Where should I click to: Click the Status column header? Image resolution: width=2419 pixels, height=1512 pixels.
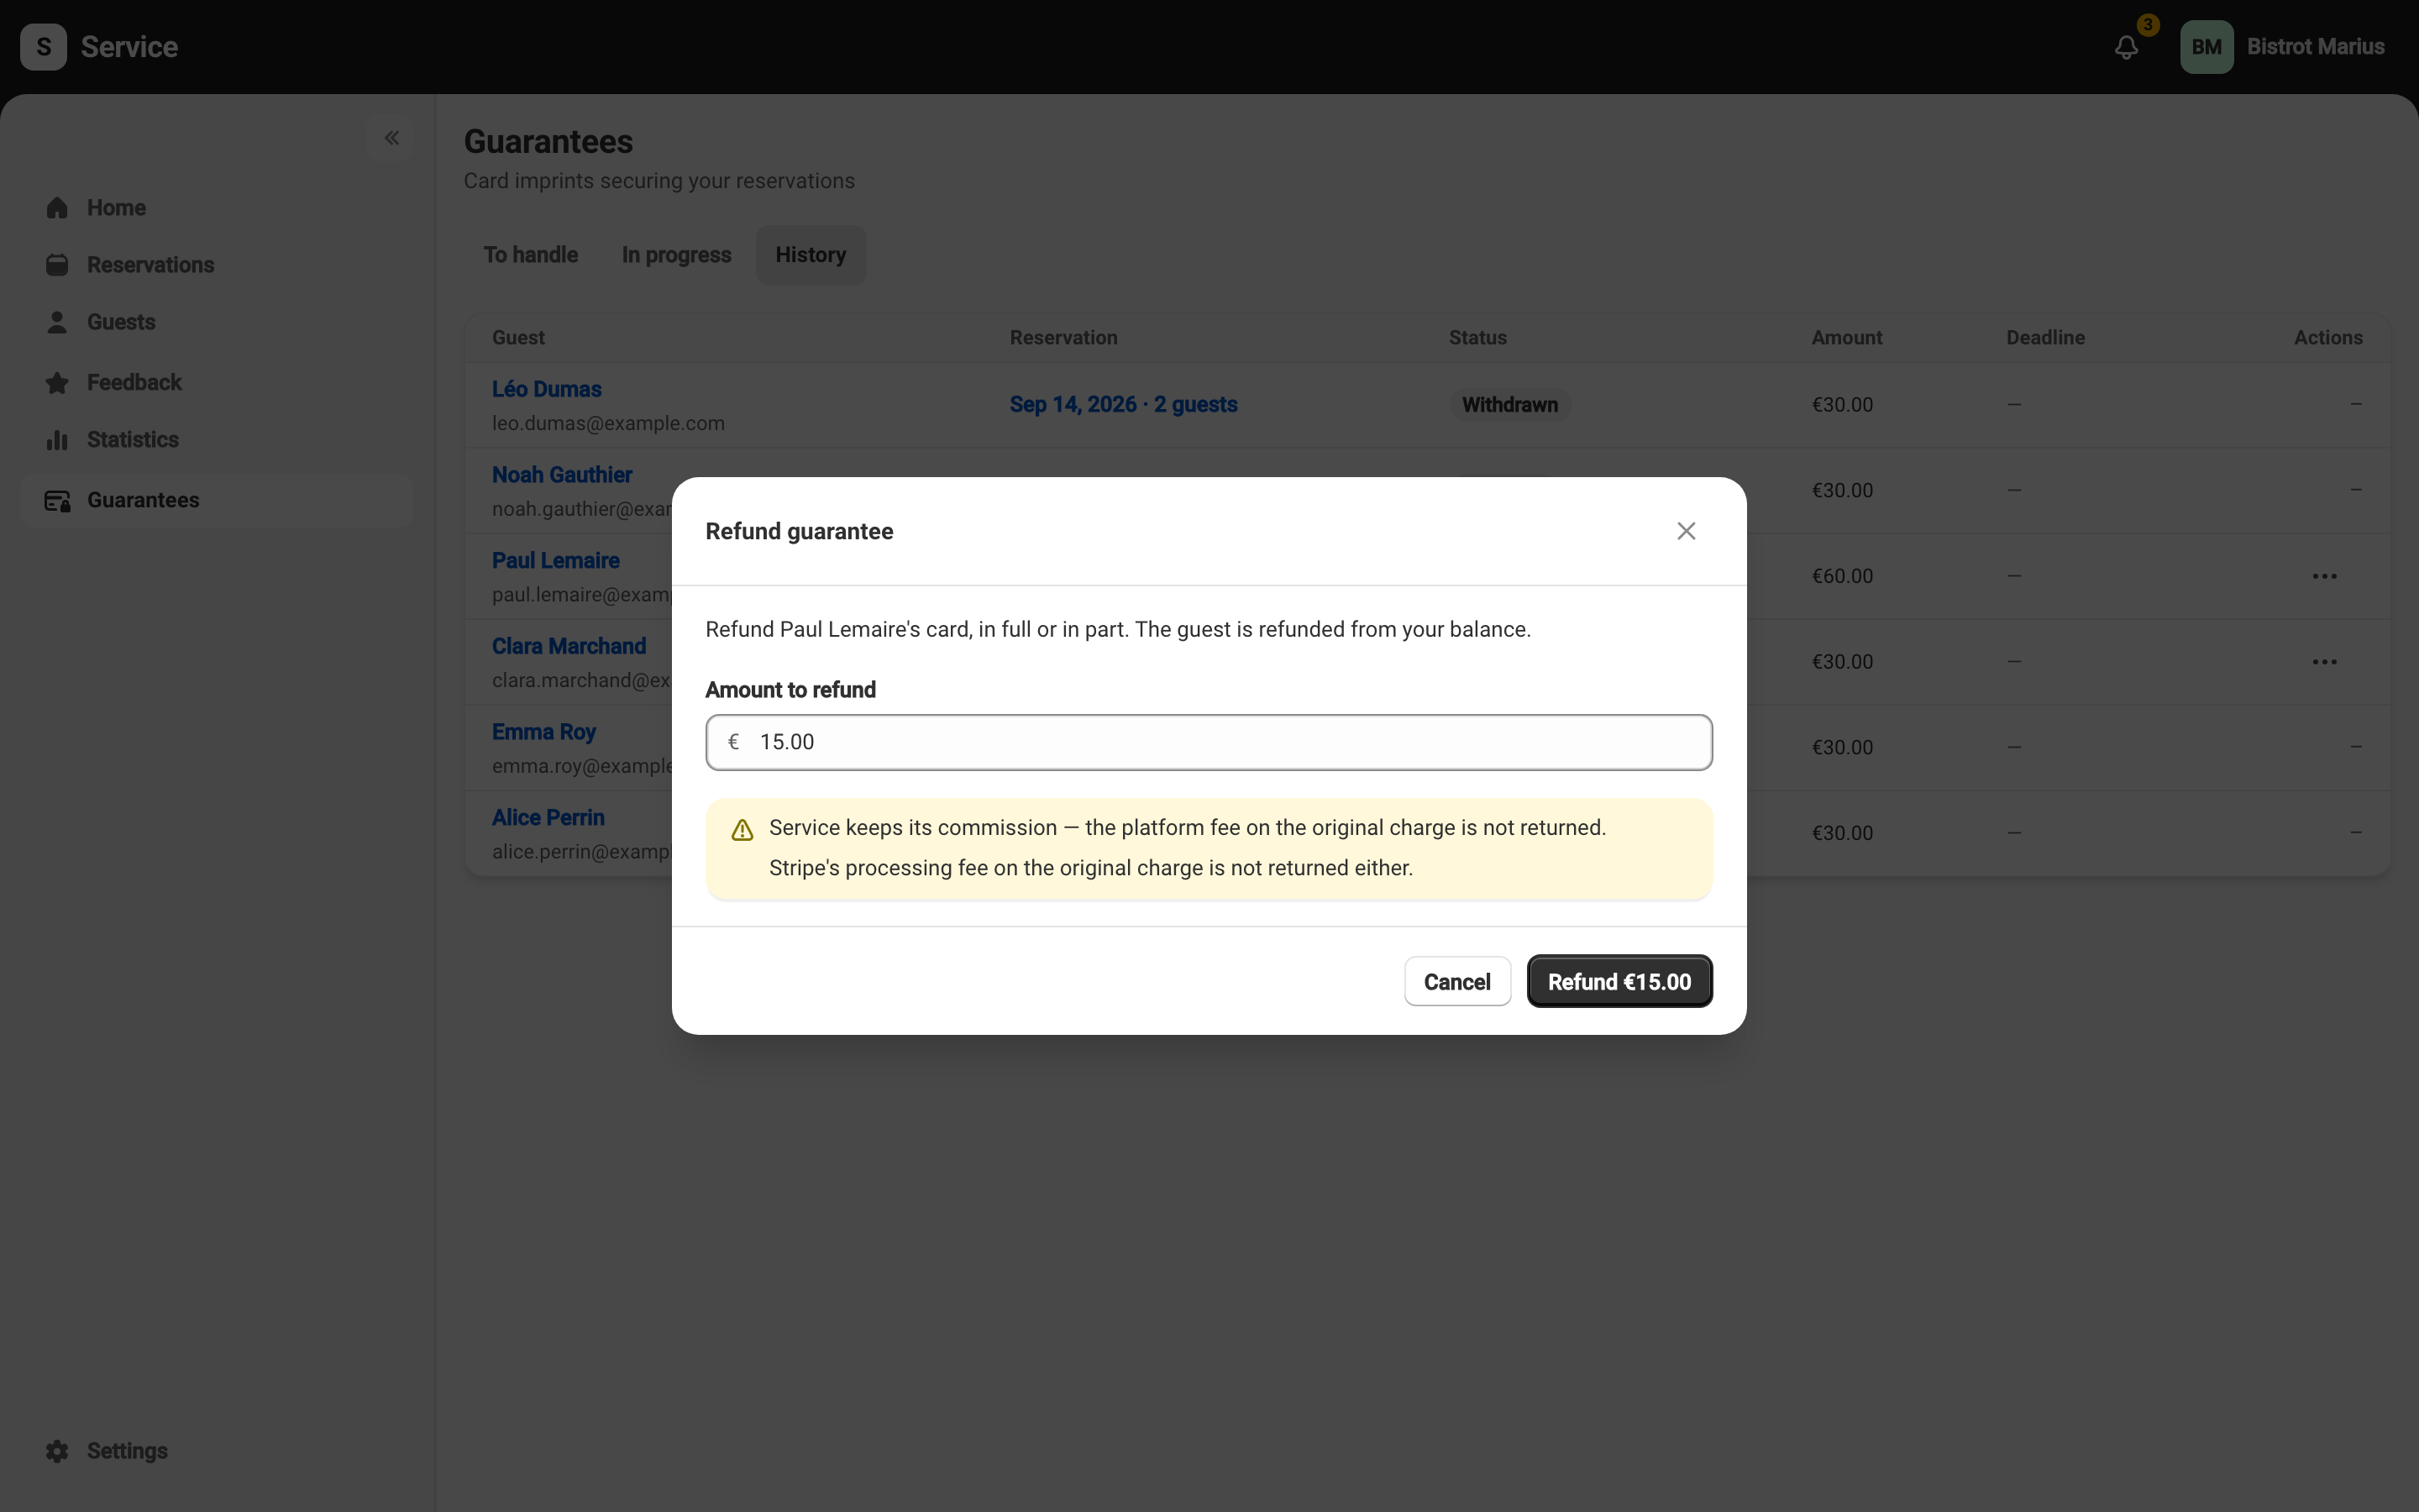(x=1477, y=338)
